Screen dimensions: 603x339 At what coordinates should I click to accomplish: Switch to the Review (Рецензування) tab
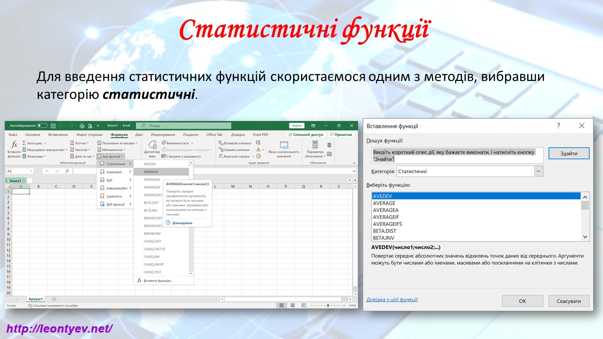[x=163, y=135]
